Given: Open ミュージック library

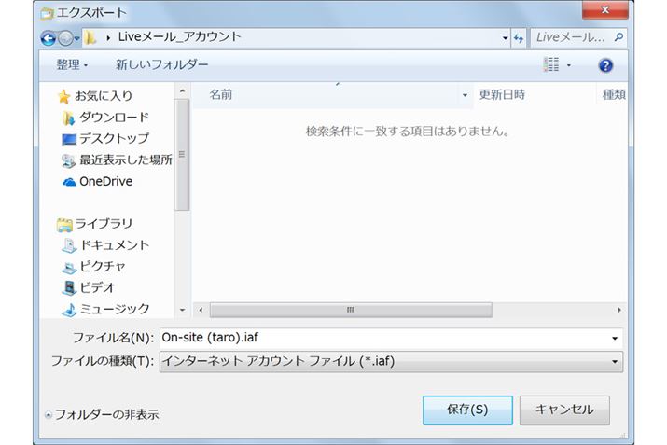Looking at the screenshot, I should click(x=115, y=309).
